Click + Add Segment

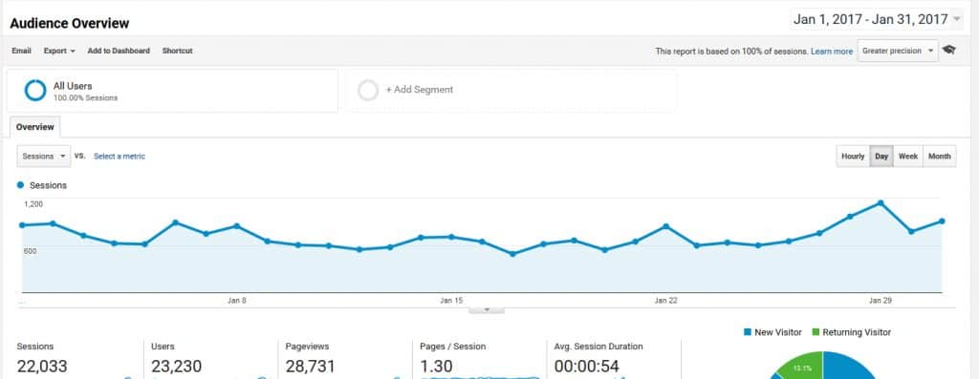pyautogui.click(x=420, y=90)
